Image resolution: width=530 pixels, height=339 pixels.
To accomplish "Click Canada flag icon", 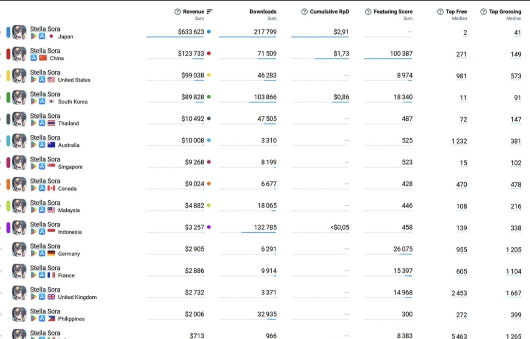I will coord(51,189).
